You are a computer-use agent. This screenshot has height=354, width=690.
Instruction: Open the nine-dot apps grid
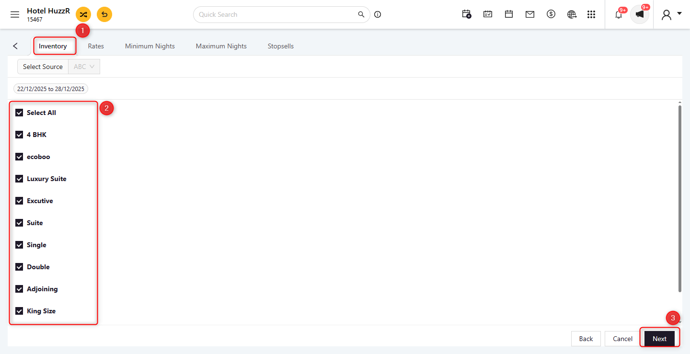coord(591,14)
